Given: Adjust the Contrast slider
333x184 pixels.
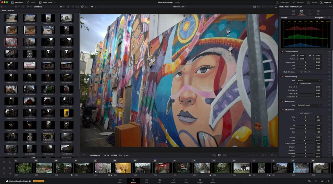Looking at the screenshot, I should click(x=305, y=137).
